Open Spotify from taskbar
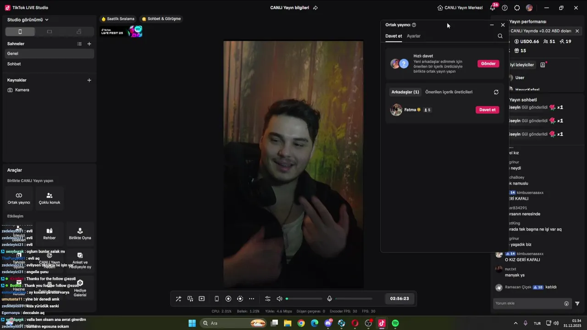Viewport: 587px width, 330px height. point(395,324)
